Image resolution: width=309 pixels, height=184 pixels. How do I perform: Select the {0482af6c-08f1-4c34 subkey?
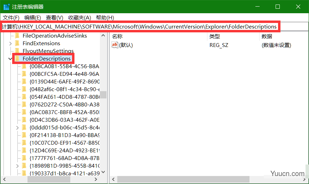point(64,89)
